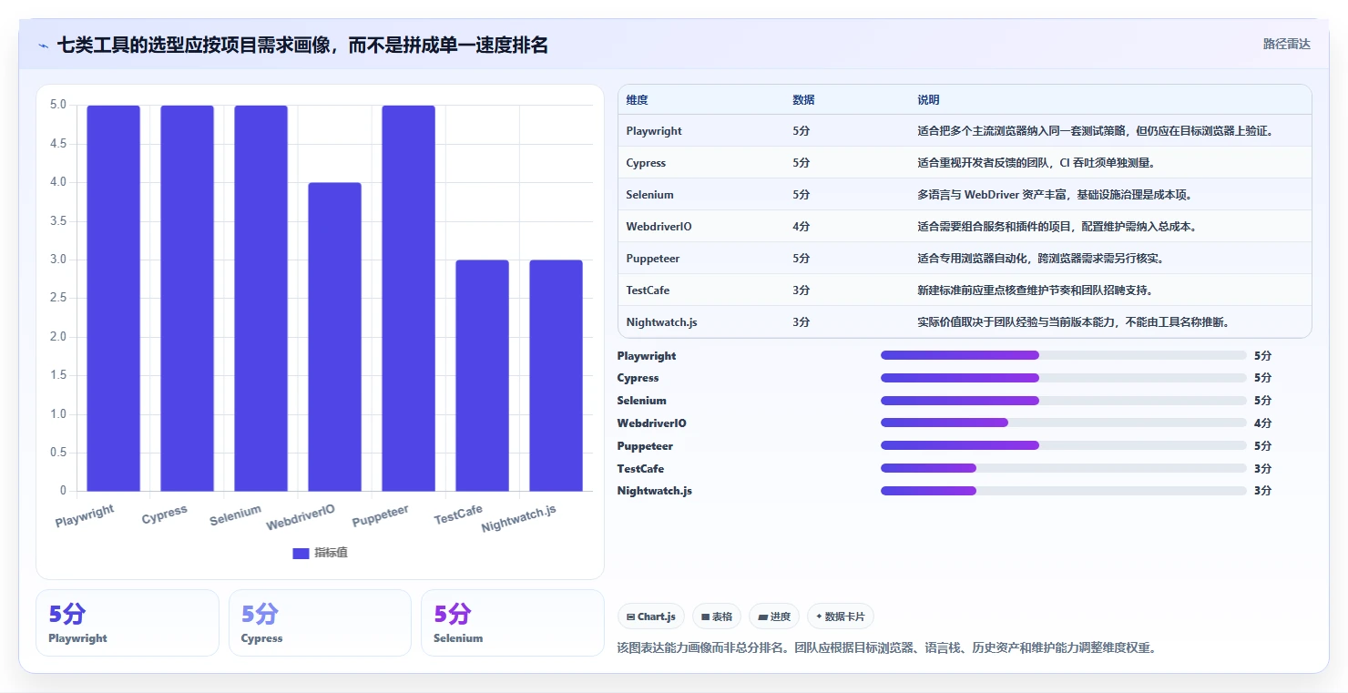Screen dimensions: 1348x693
Task: Click the Cypress progress bar
Action: click(1063, 378)
